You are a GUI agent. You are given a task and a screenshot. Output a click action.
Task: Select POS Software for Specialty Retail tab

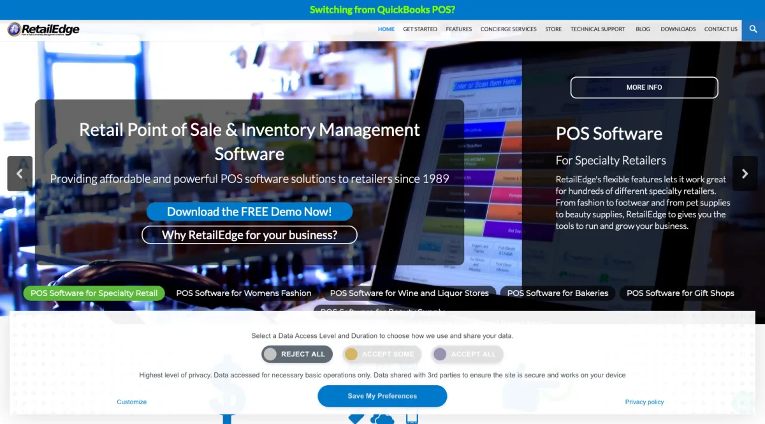click(94, 293)
